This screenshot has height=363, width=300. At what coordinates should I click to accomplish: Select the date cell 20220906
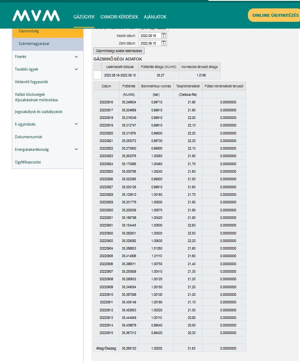click(x=106, y=264)
